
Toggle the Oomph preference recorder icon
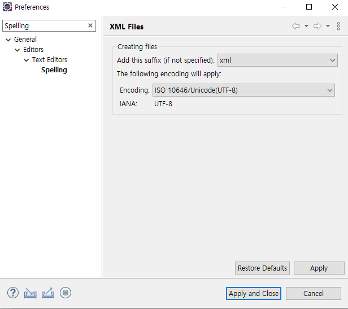pos(66,293)
